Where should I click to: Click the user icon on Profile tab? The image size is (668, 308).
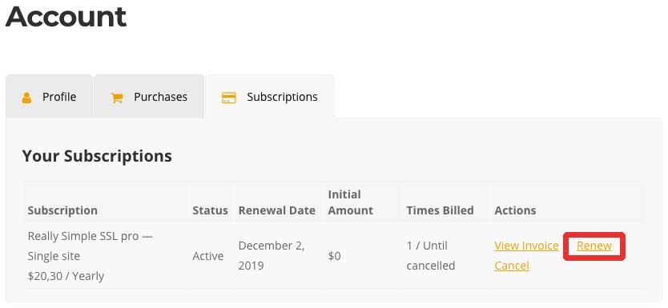[26, 98]
